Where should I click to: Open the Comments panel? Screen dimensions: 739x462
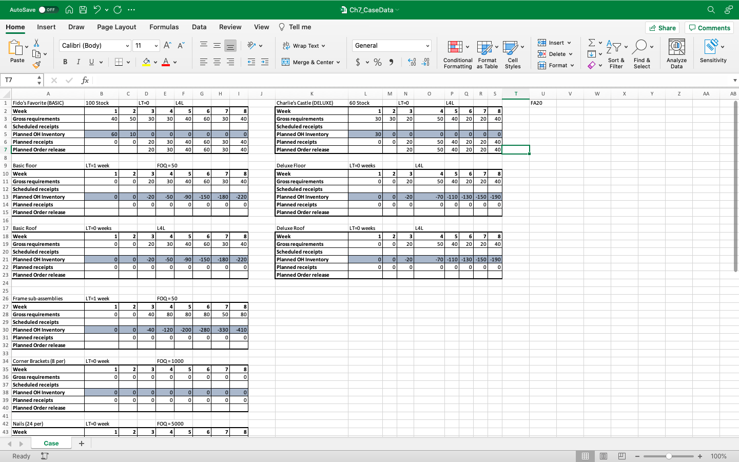(709, 27)
